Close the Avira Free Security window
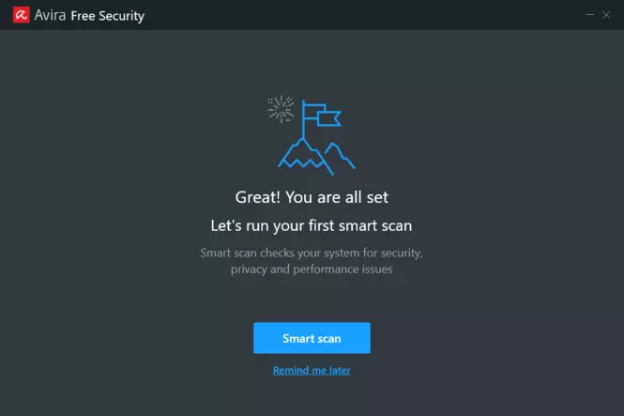This screenshot has height=416, width=624. [x=606, y=15]
